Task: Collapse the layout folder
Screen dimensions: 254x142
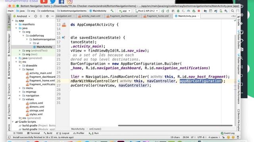Action: click(x=20, y=69)
